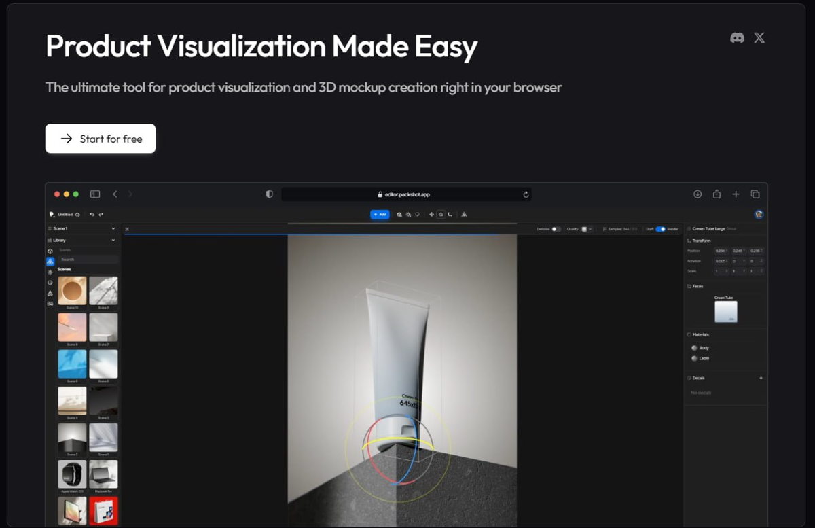This screenshot has height=528, width=815.
Task: Toggle the Draft/Render switch
Action: click(x=660, y=229)
